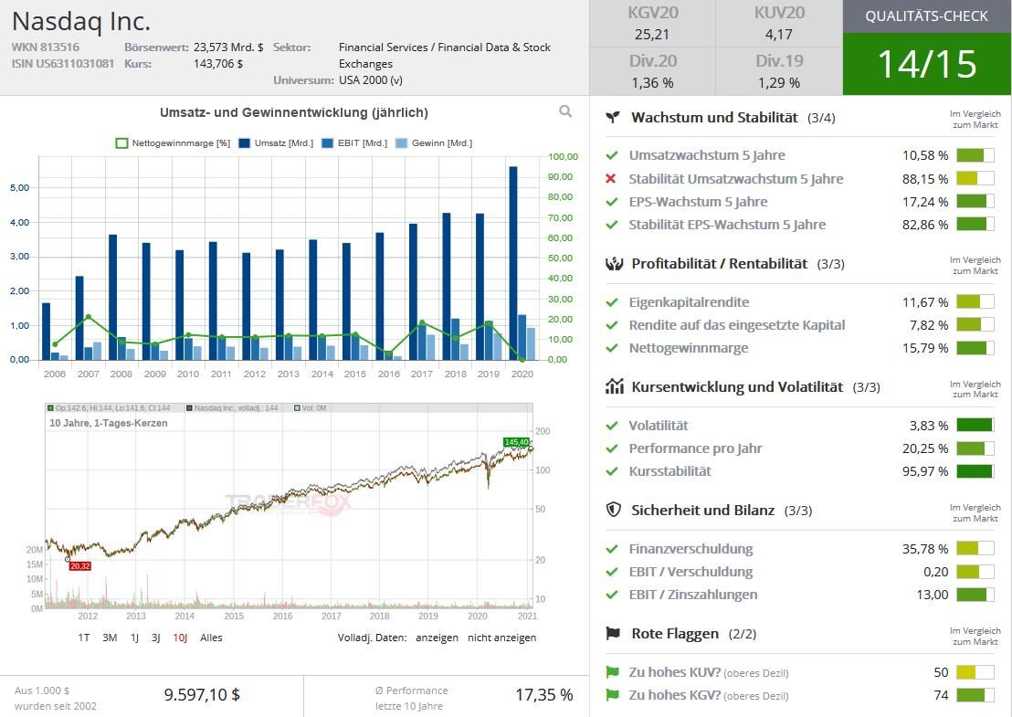Click the Nasdaq Inc., volladj. chart legend

click(x=232, y=408)
